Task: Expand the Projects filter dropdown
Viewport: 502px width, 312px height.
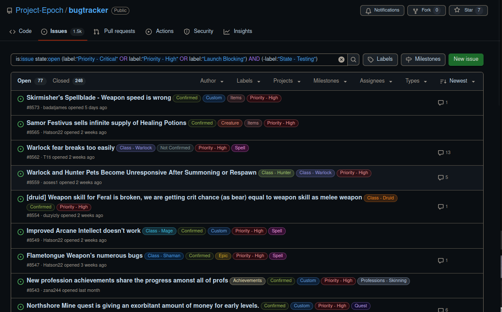Action: [287, 81]
